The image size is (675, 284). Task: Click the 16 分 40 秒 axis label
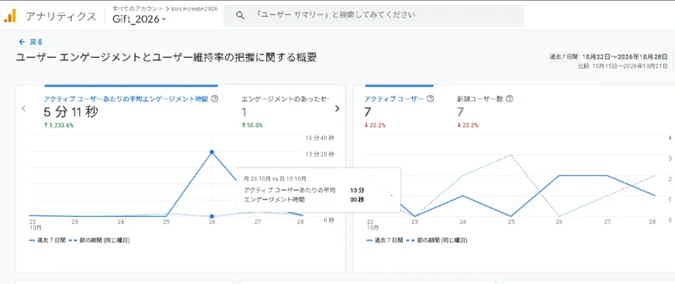pyautogui.click(x=320, y=138)
